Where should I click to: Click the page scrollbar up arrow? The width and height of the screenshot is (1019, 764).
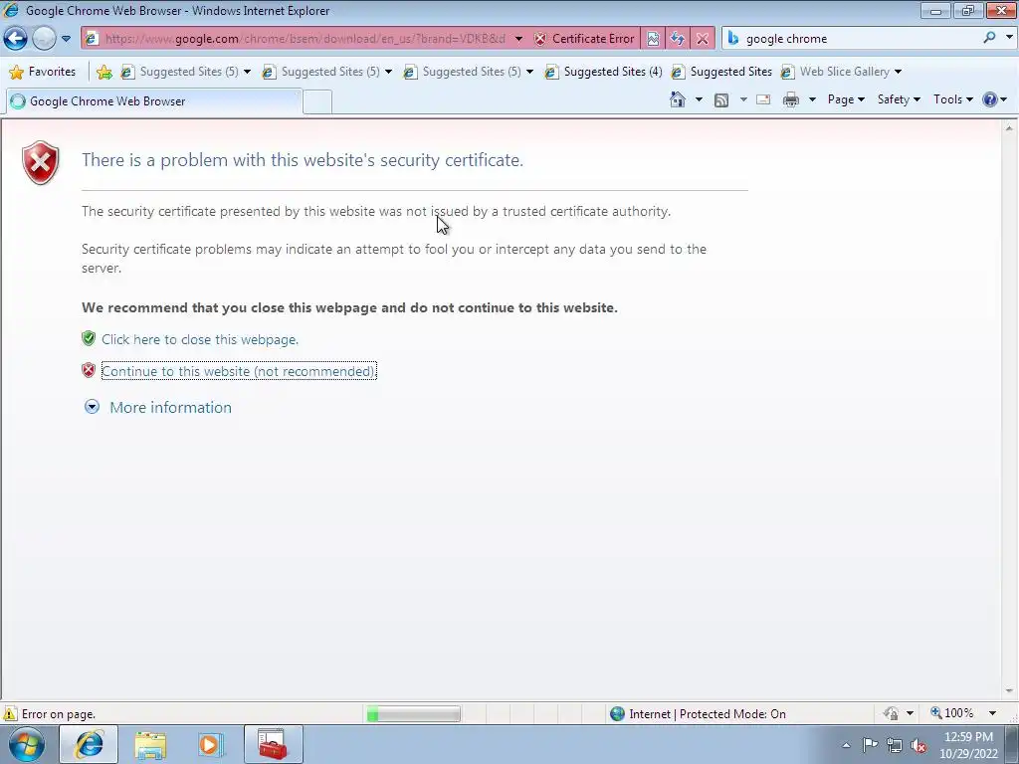1009,128
